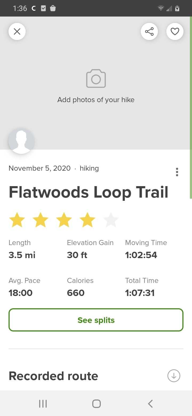Tap the fourth yellow star
The image size is (192, 416).
87,220
